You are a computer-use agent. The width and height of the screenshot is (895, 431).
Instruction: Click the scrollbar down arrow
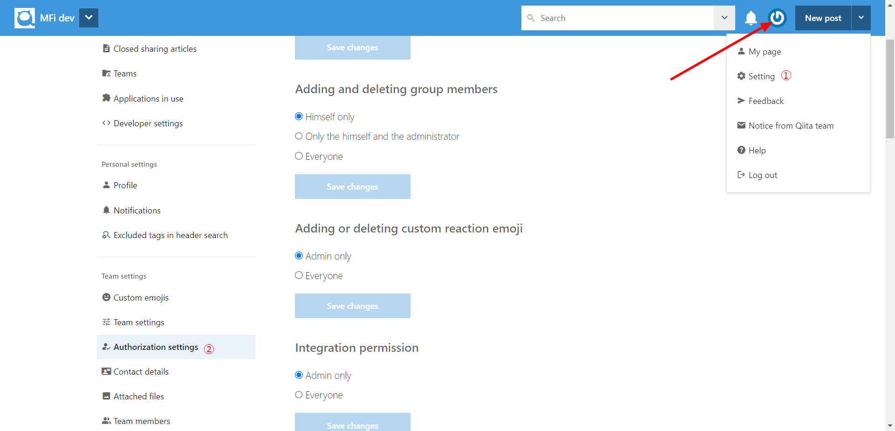pos(890,426)
